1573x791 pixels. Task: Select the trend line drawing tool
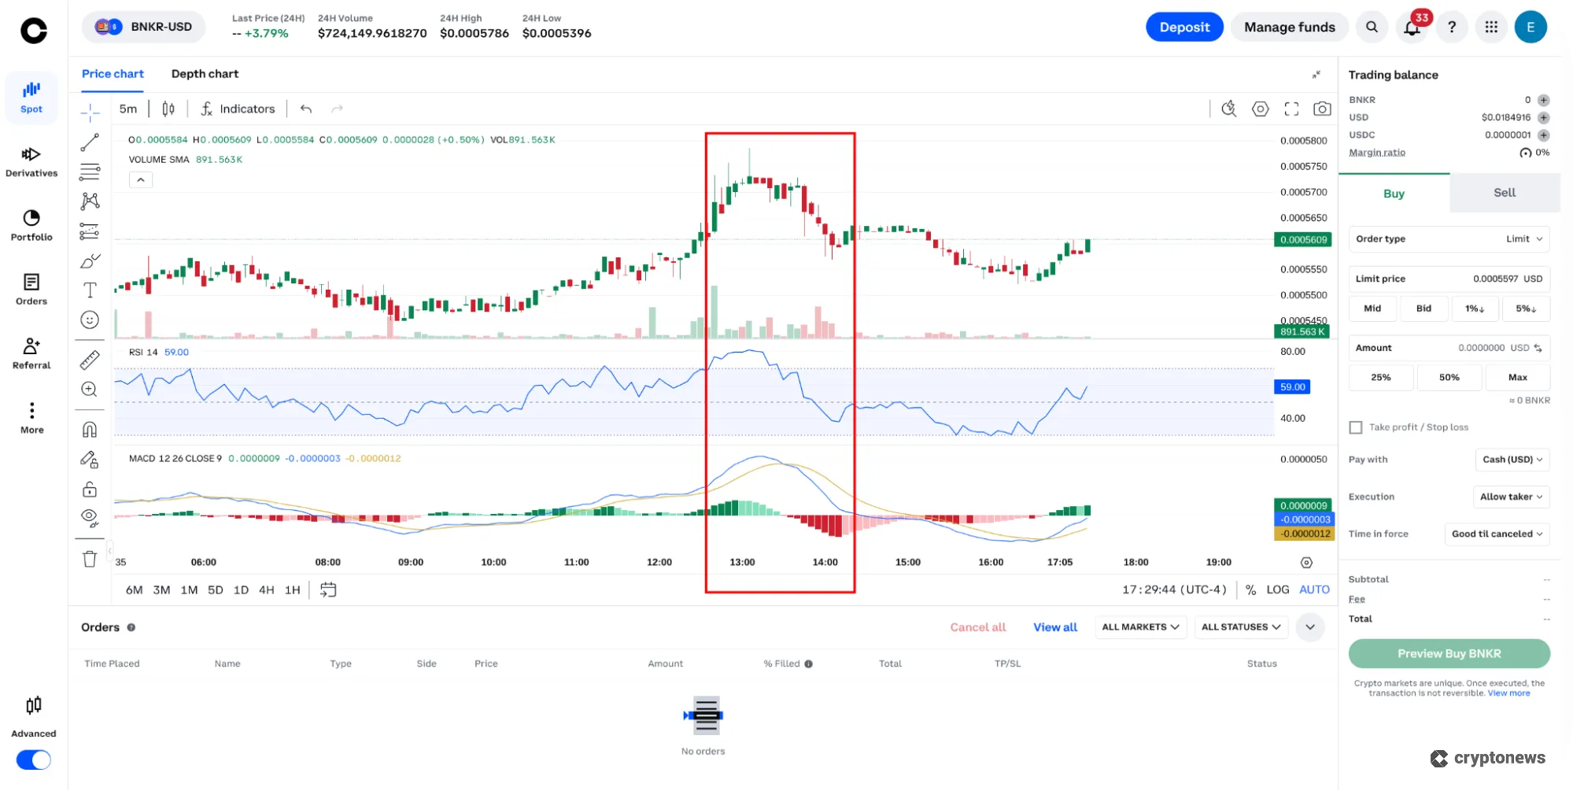click(x=90, y=142)
